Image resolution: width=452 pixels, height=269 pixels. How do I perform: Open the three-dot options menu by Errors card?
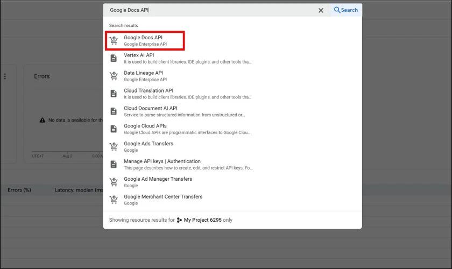5,76
